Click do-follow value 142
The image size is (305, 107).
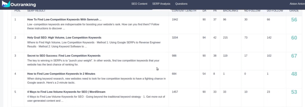pos(269,38)
